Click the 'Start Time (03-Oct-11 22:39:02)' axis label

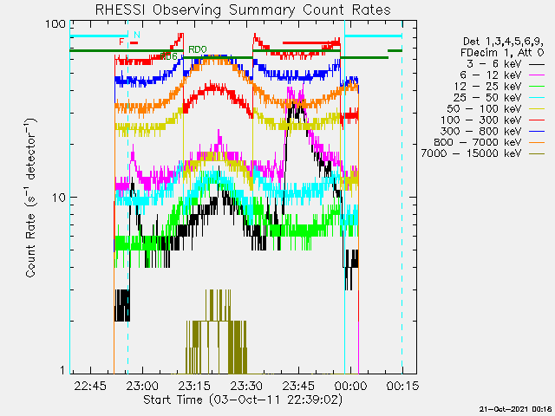click(x=243, y=400)
